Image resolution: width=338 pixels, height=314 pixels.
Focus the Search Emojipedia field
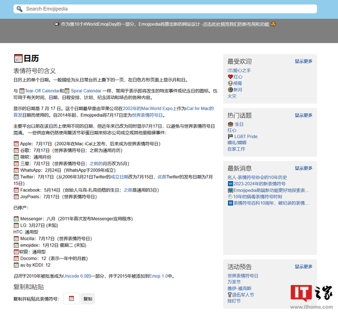[165, 9]
